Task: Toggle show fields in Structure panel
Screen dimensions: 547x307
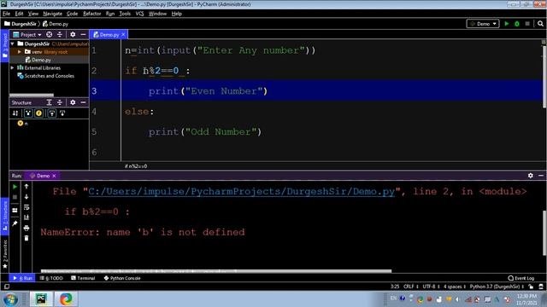Action: click(38, 113)
